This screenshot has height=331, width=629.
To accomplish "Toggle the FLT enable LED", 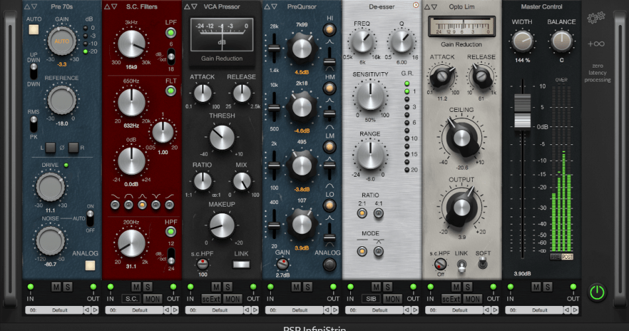I will (x=171, y=91).
